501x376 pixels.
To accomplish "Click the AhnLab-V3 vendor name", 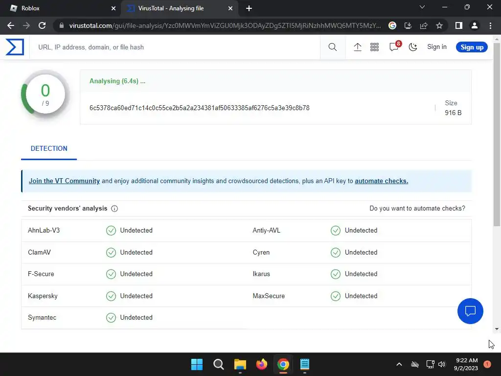I will click(44, 231).
